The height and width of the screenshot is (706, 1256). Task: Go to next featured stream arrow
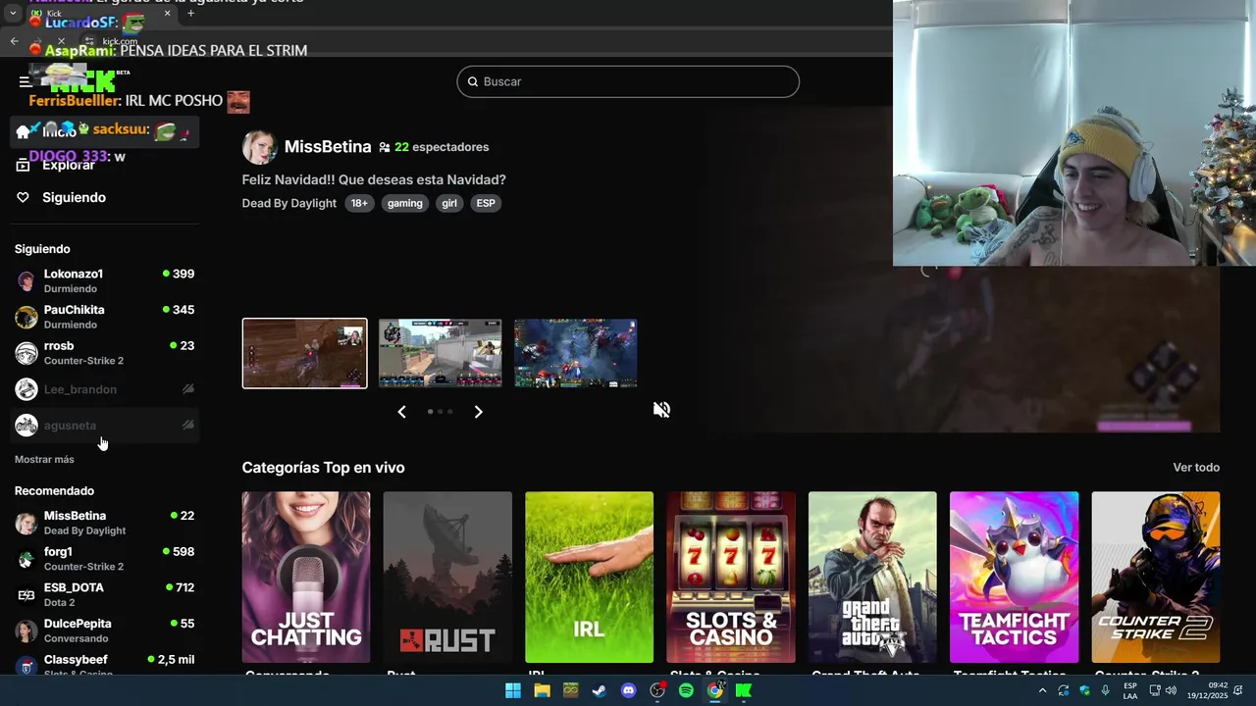point(478,412)
